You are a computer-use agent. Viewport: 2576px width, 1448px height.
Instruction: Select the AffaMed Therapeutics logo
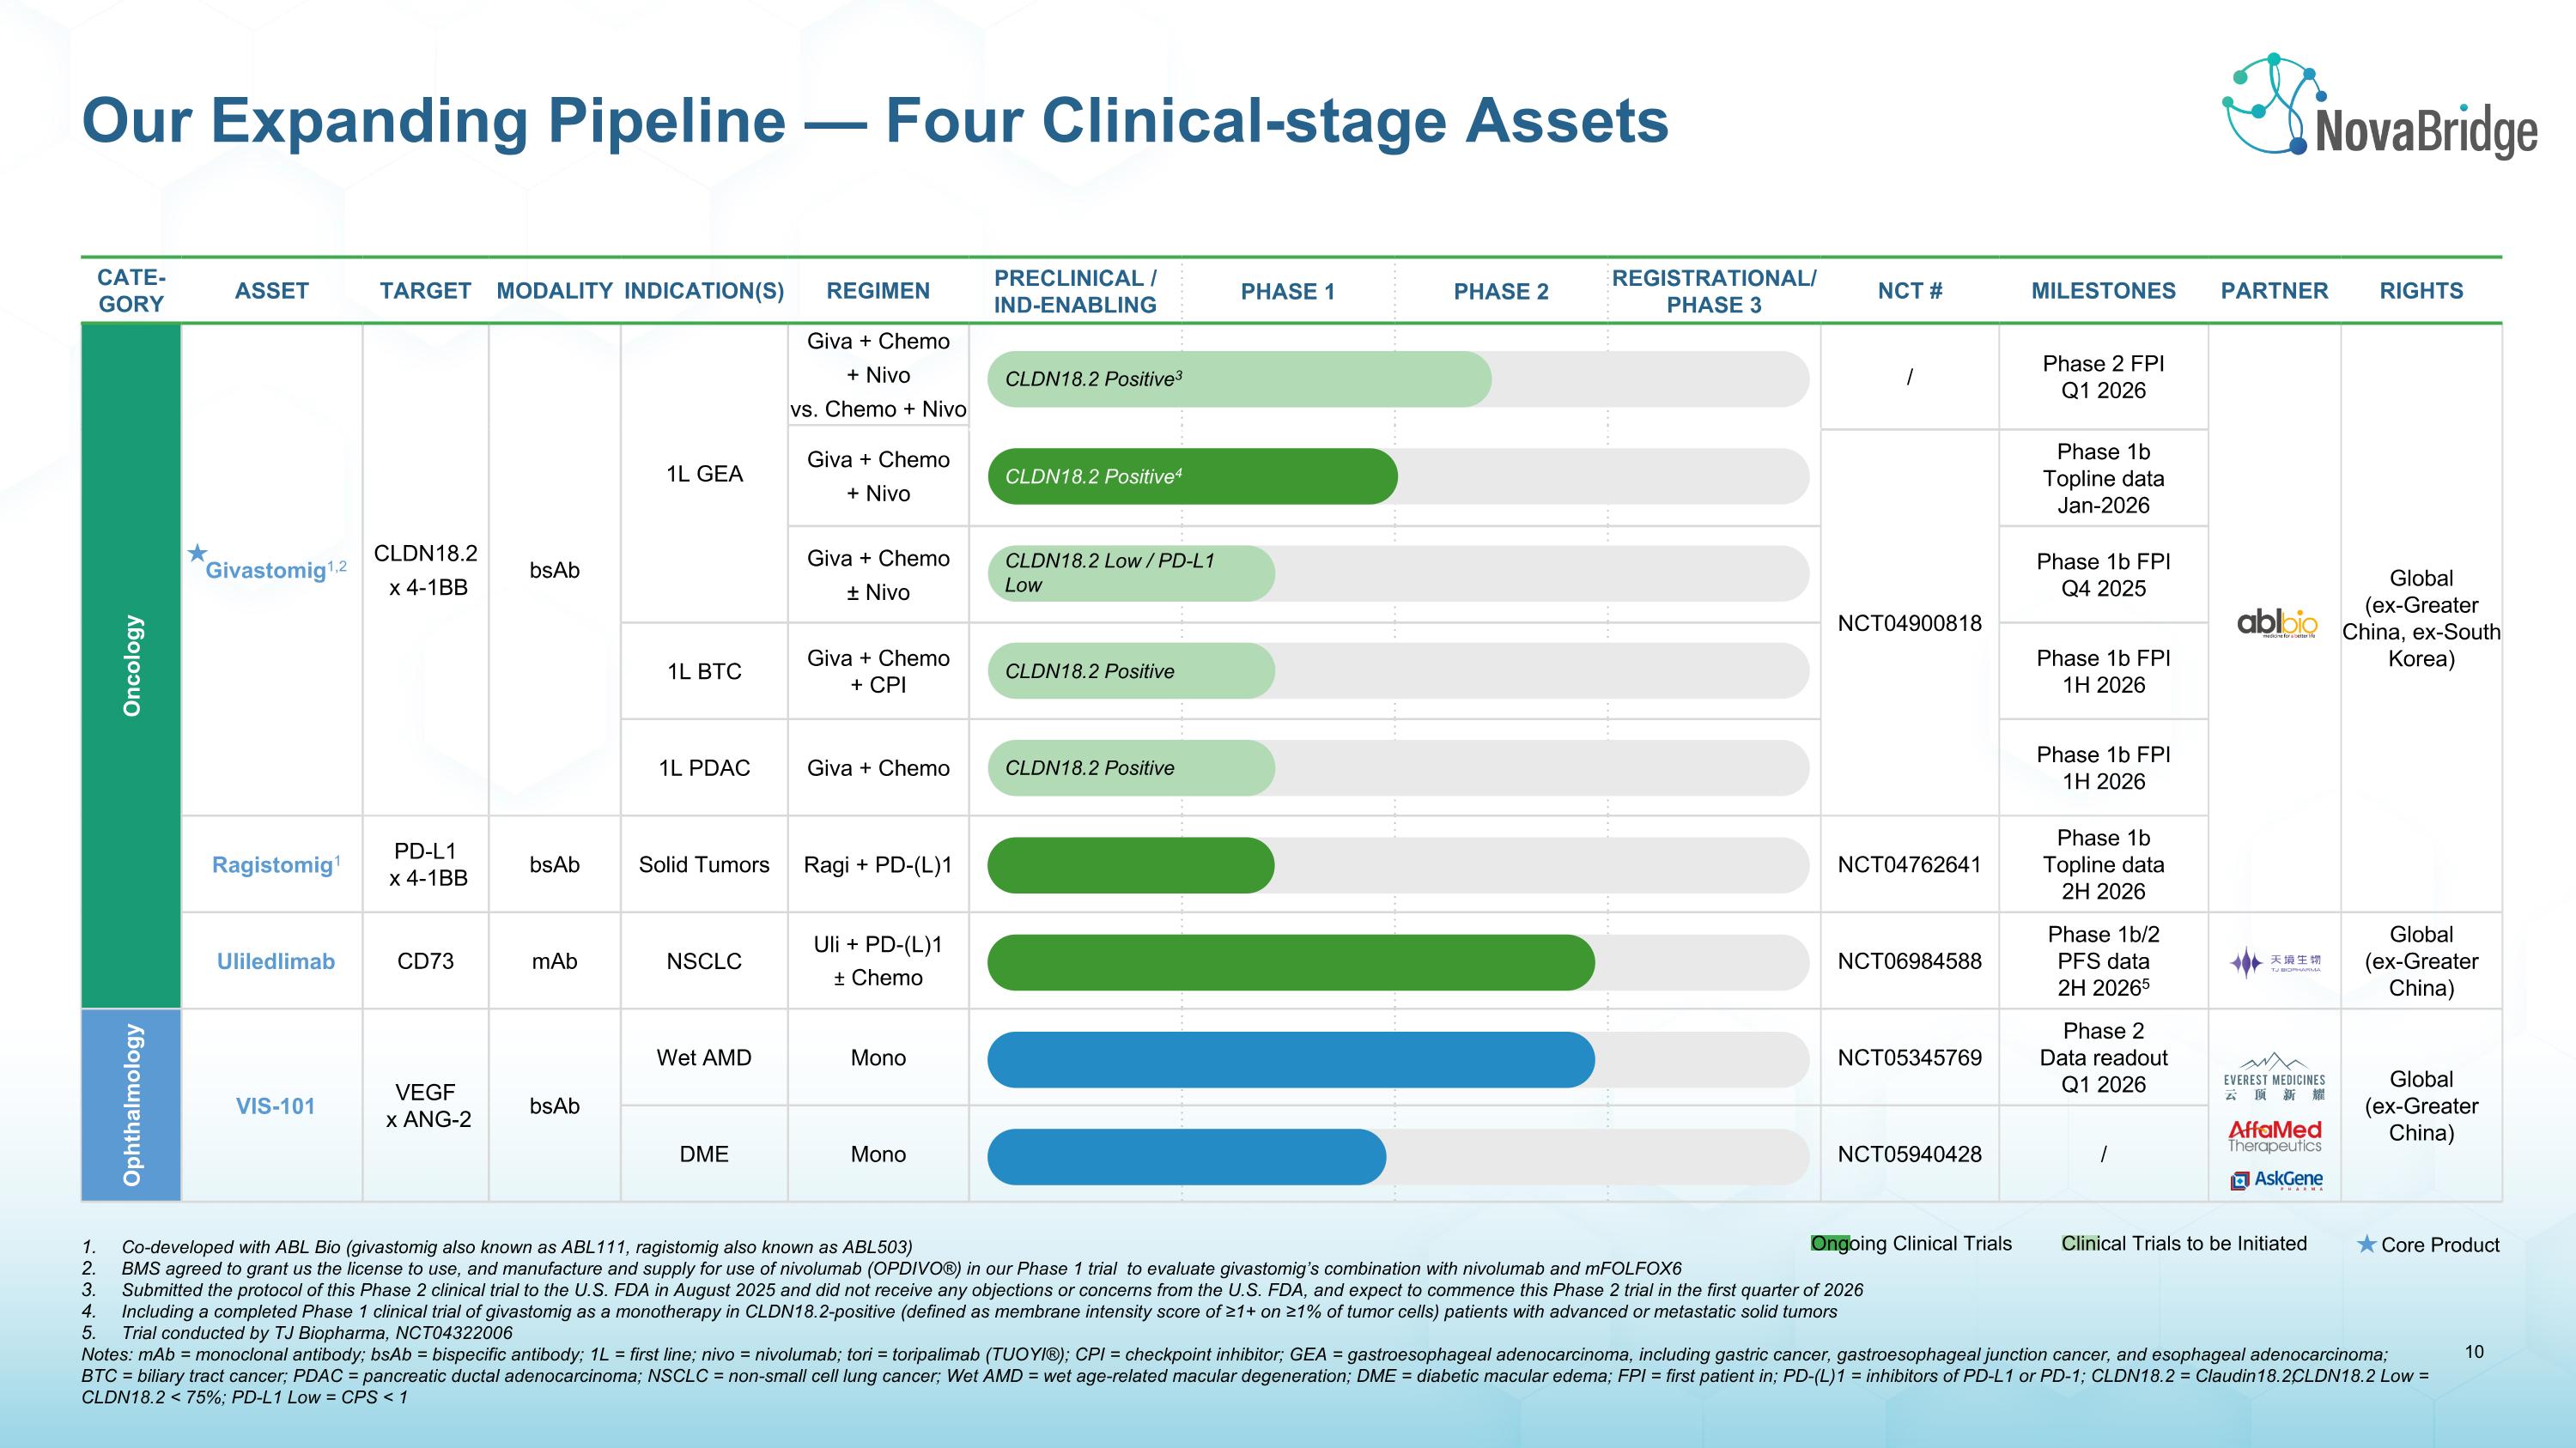(2274, 1136)
